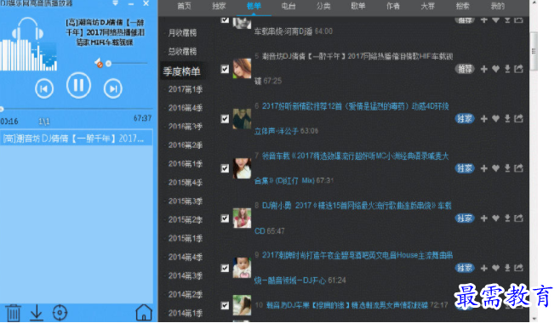Add track 7 to playlist with plus
This screenshot has height=323, width=560.
[x=484, y=168]
